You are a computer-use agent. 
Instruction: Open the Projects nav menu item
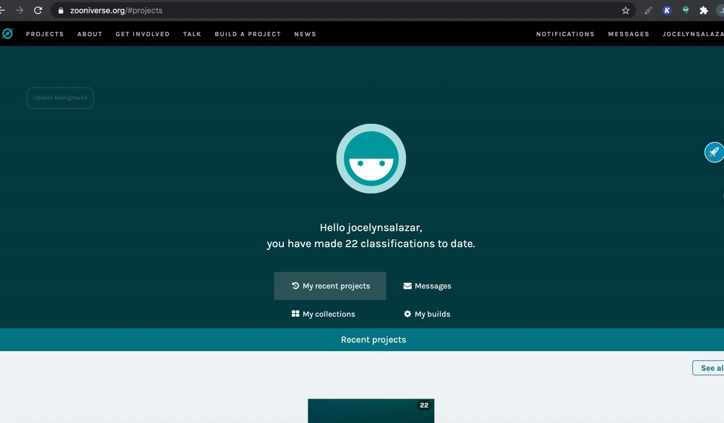click(45, 34)
